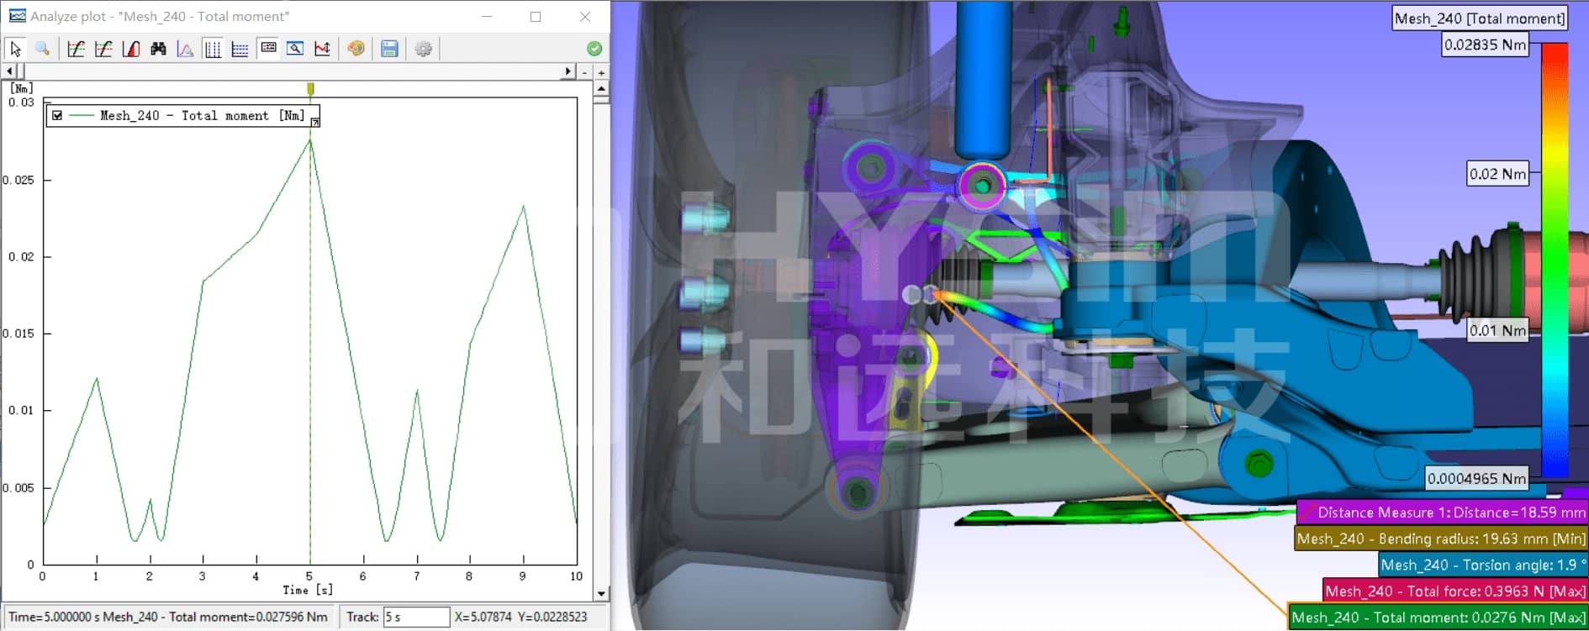Screen dimensions: 1589x631
Task: Uncheck the Mesh_240 Total moment legend checkbox
Action: point(57,116)
